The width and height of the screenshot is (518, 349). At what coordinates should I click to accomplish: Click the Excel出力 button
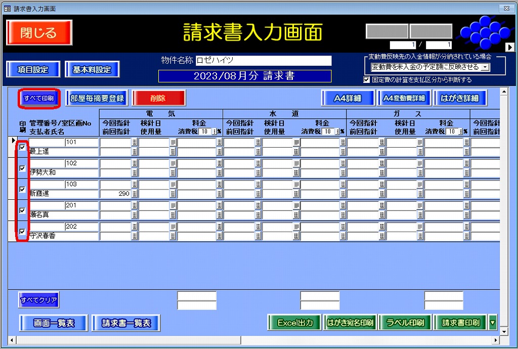(x=294, y=323)
